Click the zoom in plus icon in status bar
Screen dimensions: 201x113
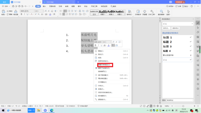(194, 106)
